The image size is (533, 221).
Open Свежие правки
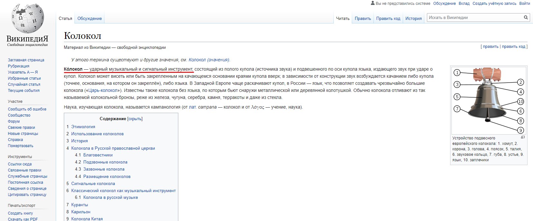coord(21,128)
